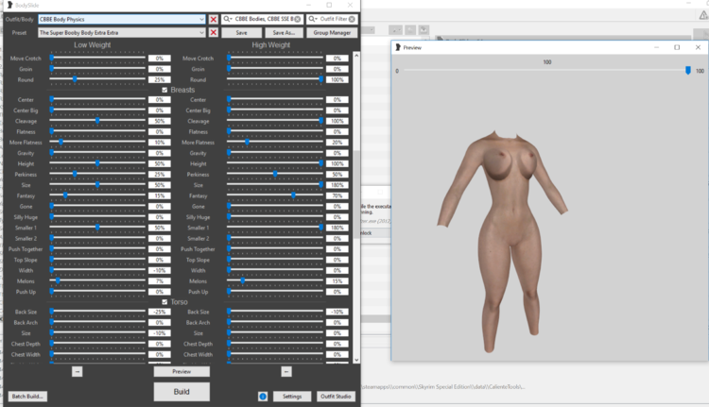Click low weight Round value field 25%
This screenshot has width=709, height=407.
tap(160, 79)
